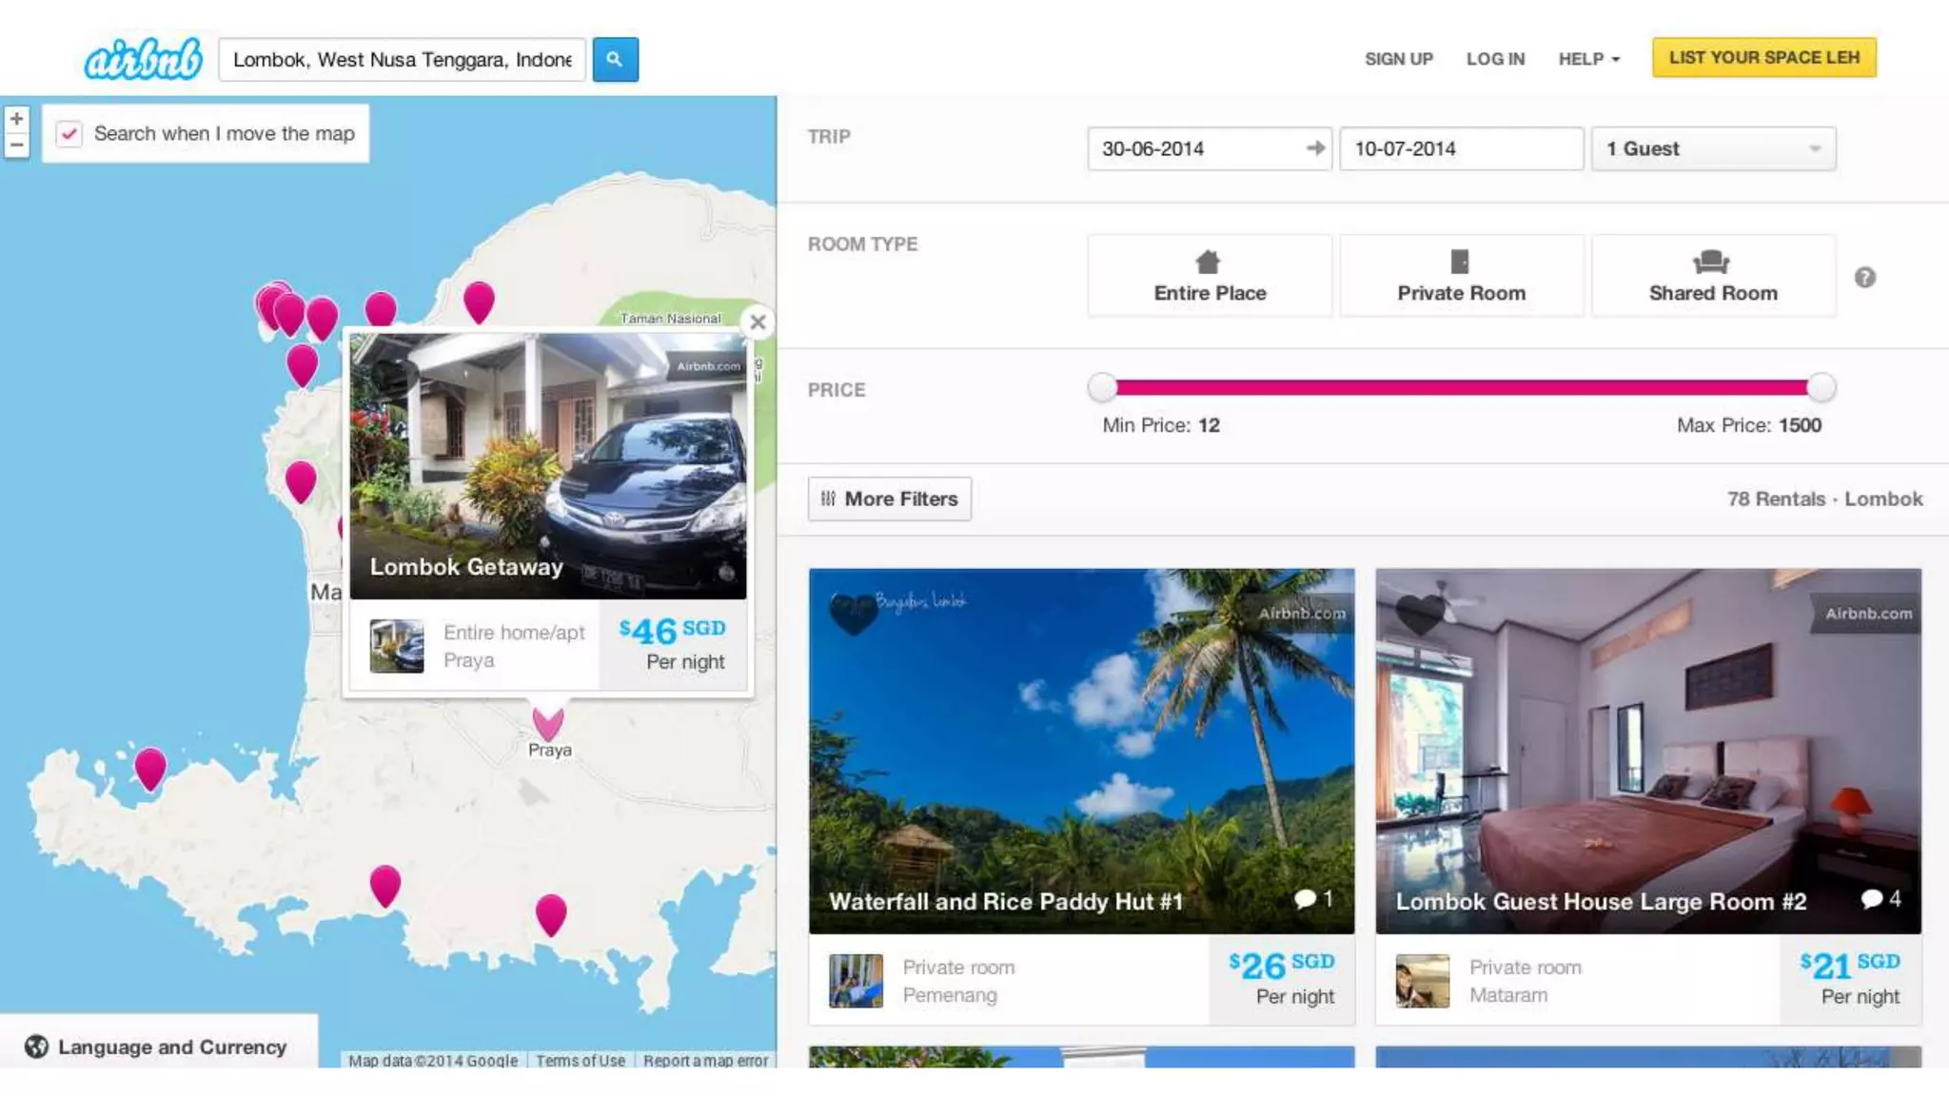Toggle Search when I move the map
The image size is (1949, 1096).
click(x=69, y=134)
